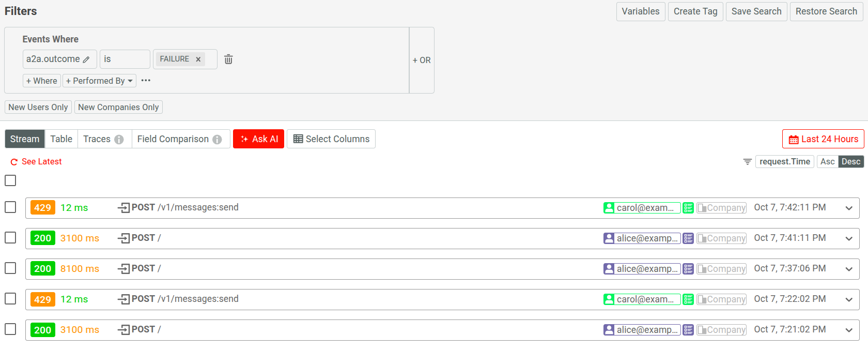The height and width of the screenshot is (350, 868).
Task: Click Company tag in 7:41:11 PM row
Action: point(721,238)
